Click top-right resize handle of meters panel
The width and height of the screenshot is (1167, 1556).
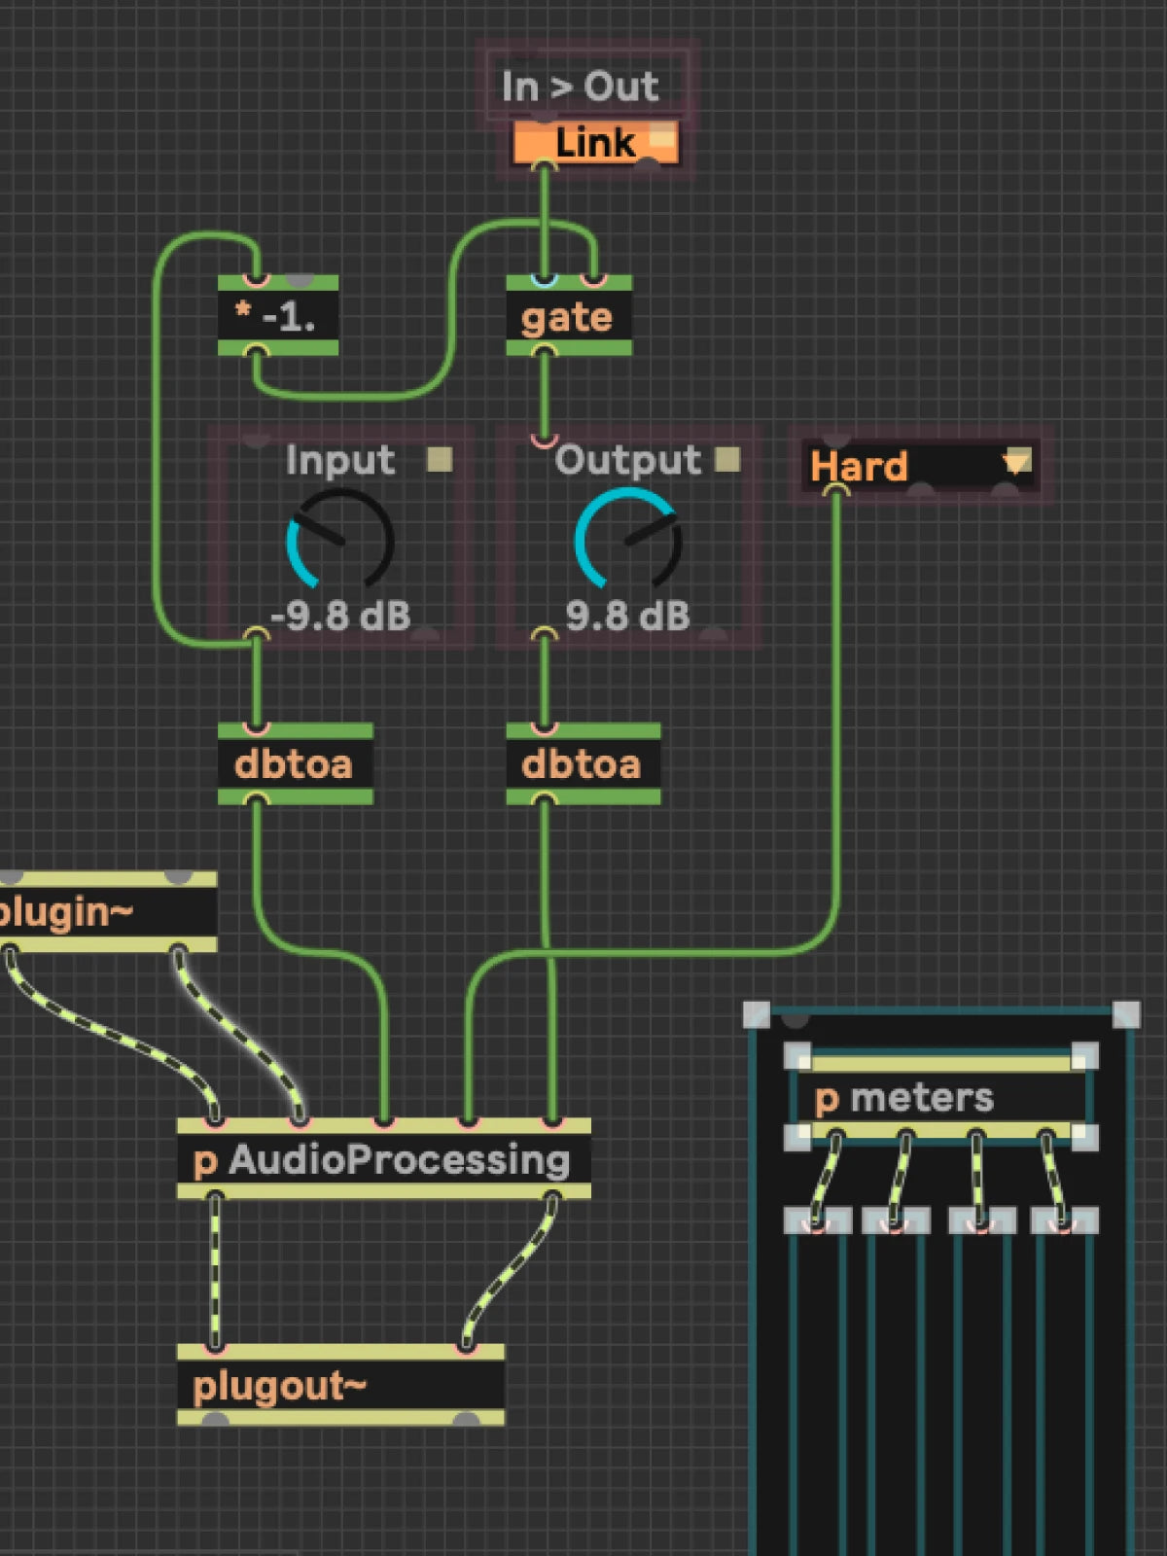(x=1126, y=1014)
